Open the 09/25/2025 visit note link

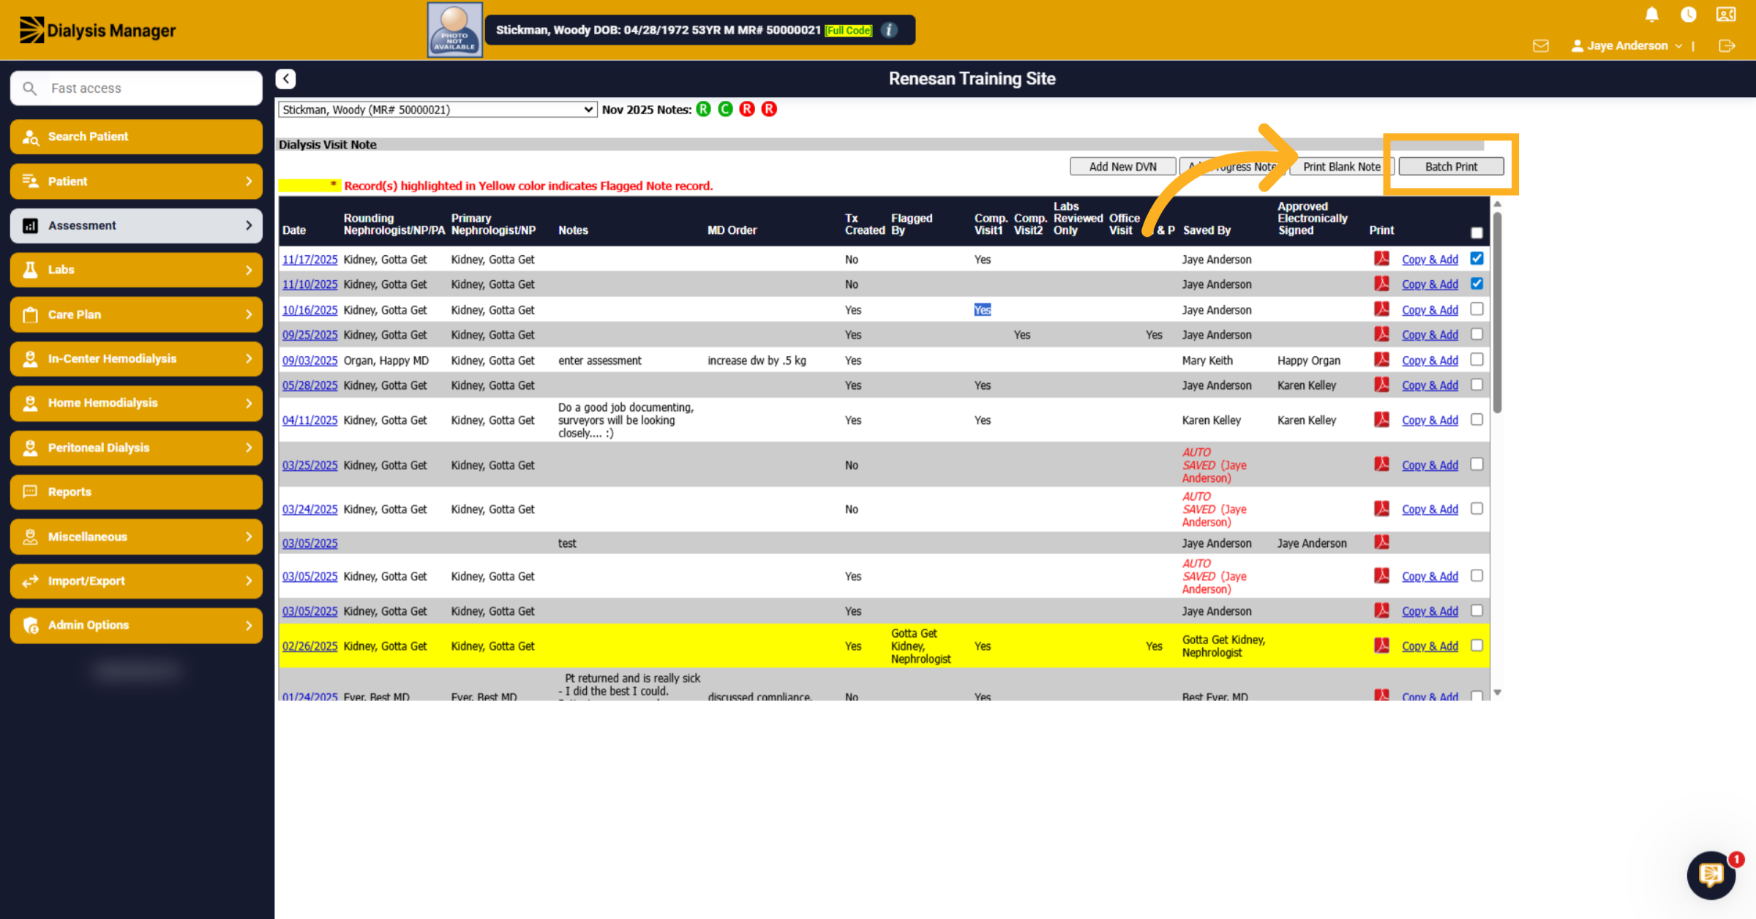tap(309, 335)
